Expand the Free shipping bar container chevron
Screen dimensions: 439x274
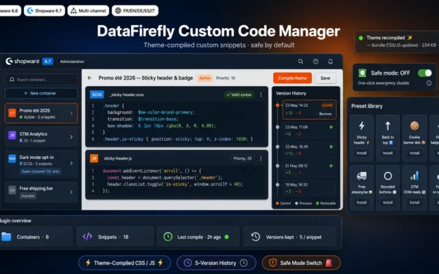(71, 192)
